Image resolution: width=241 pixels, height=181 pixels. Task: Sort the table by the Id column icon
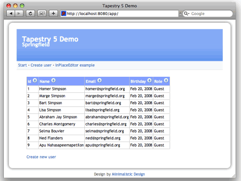click(x=35, y=80)
